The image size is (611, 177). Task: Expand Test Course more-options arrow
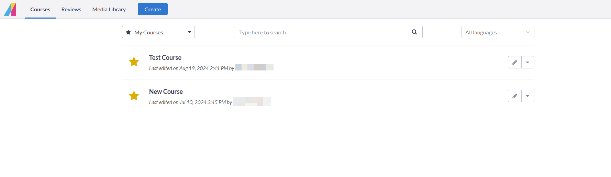527,62
